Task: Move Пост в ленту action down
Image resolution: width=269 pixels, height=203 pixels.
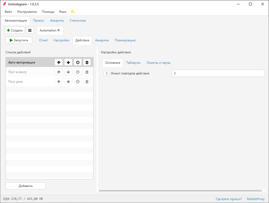Action: click(x=68, y=72)
